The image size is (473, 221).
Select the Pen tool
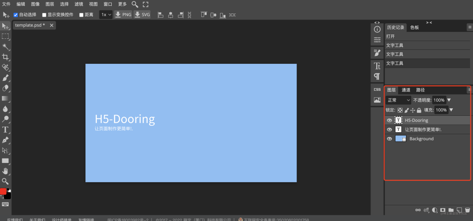(x=5, y=140)
